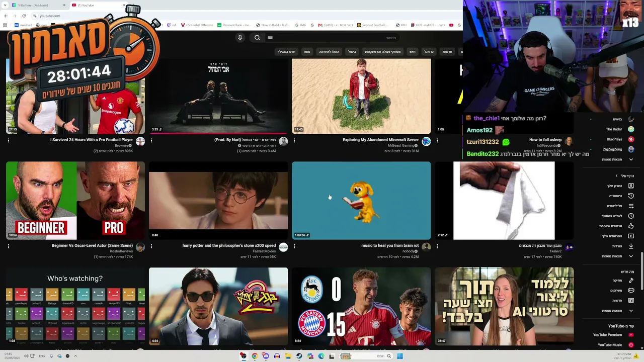Play the Beginner vs Pro actor thumbnail
Image resolution: width=644 pixels, height=362 pixels.
75,201
